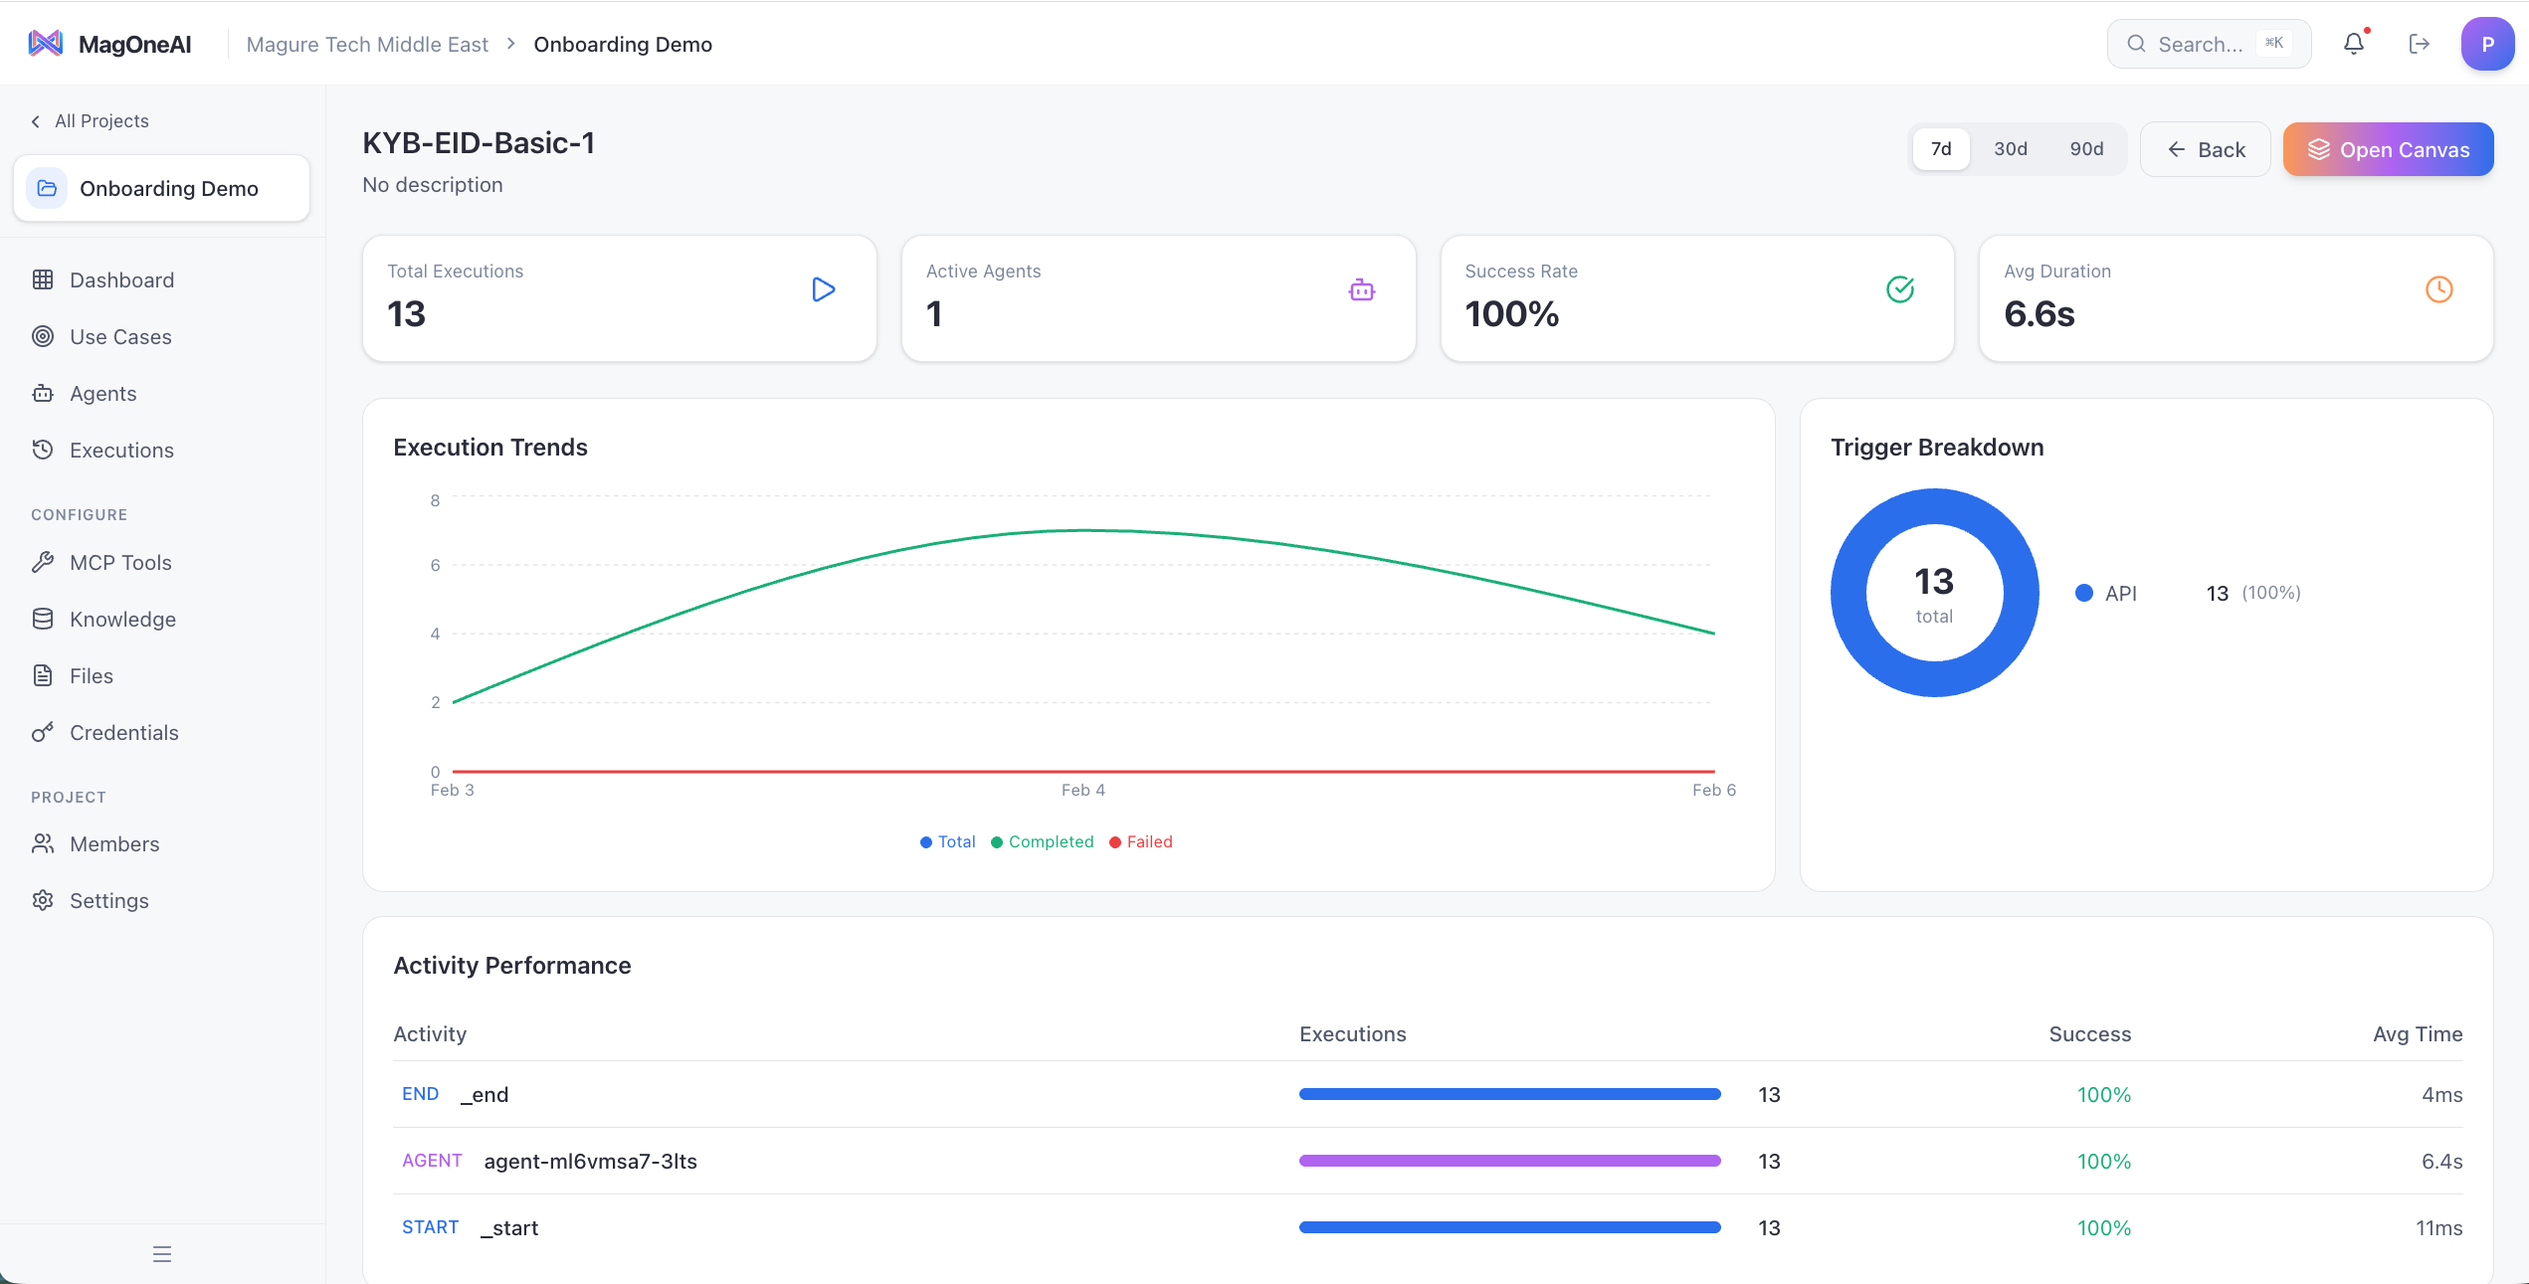Click the logout icon in top bar
The image size is (2529, 1284).
pyautogui.click(x=2420, y=43)
